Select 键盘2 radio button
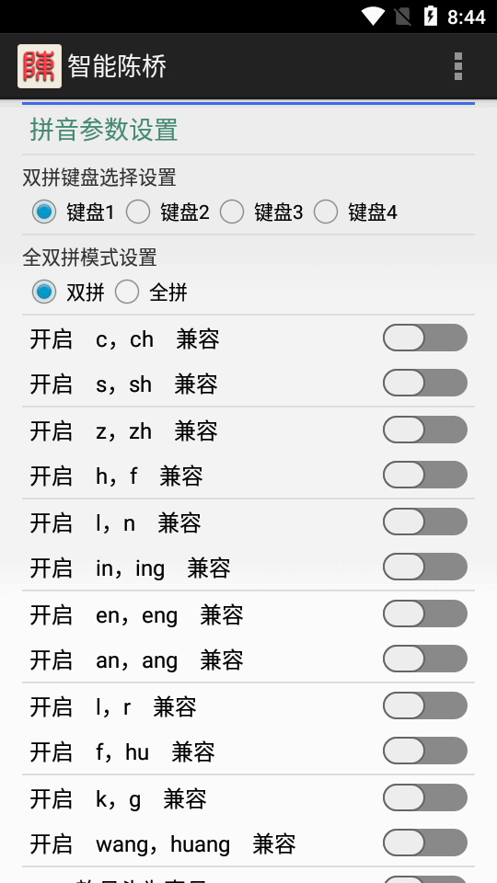 (x=168, y=212)
